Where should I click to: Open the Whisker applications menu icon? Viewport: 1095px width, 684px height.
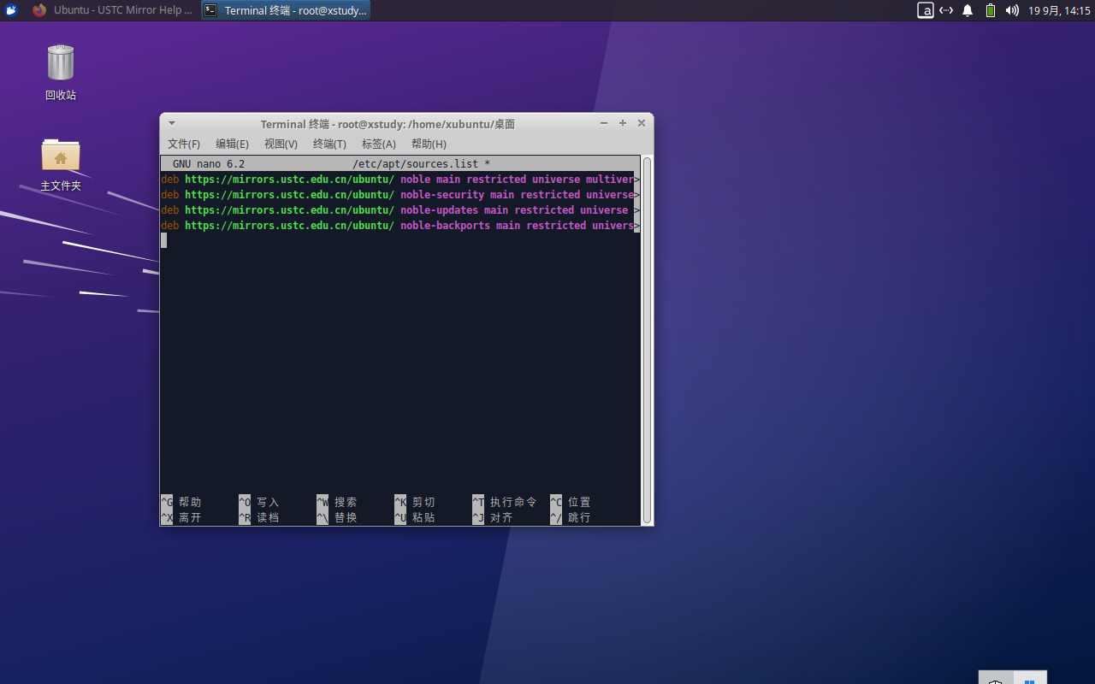pyautogui.click(x=11, y=10)
